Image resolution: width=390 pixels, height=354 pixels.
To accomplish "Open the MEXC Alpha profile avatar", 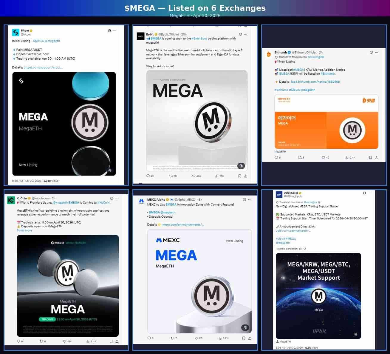I will click(142, 201).
